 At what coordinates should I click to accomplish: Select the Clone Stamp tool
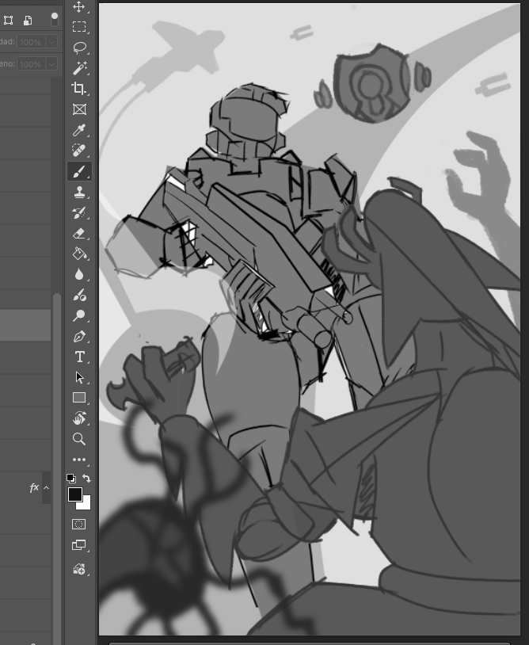79,192
